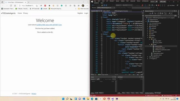The height and width of the screenshot is (101, 180).
Task: Expand the Connected Services node
Action: coord(148,23)
